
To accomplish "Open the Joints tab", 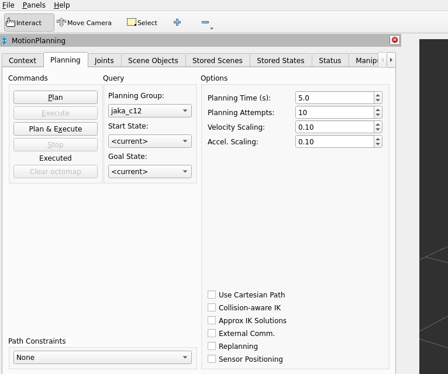I will point(104,61).
